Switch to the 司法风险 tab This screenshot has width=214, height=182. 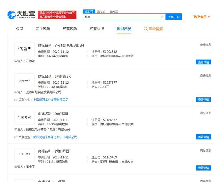click(x=43, y=29)
